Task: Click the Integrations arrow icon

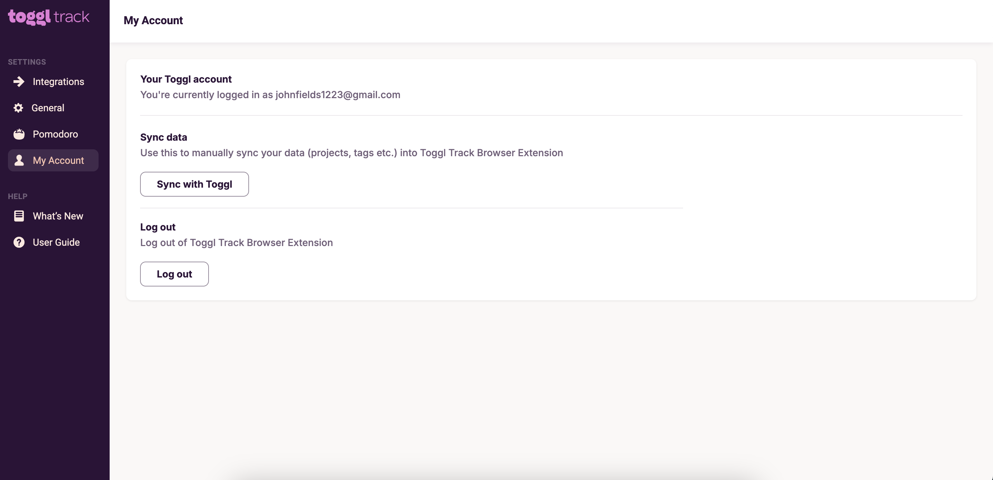Action: click(19, 82)
